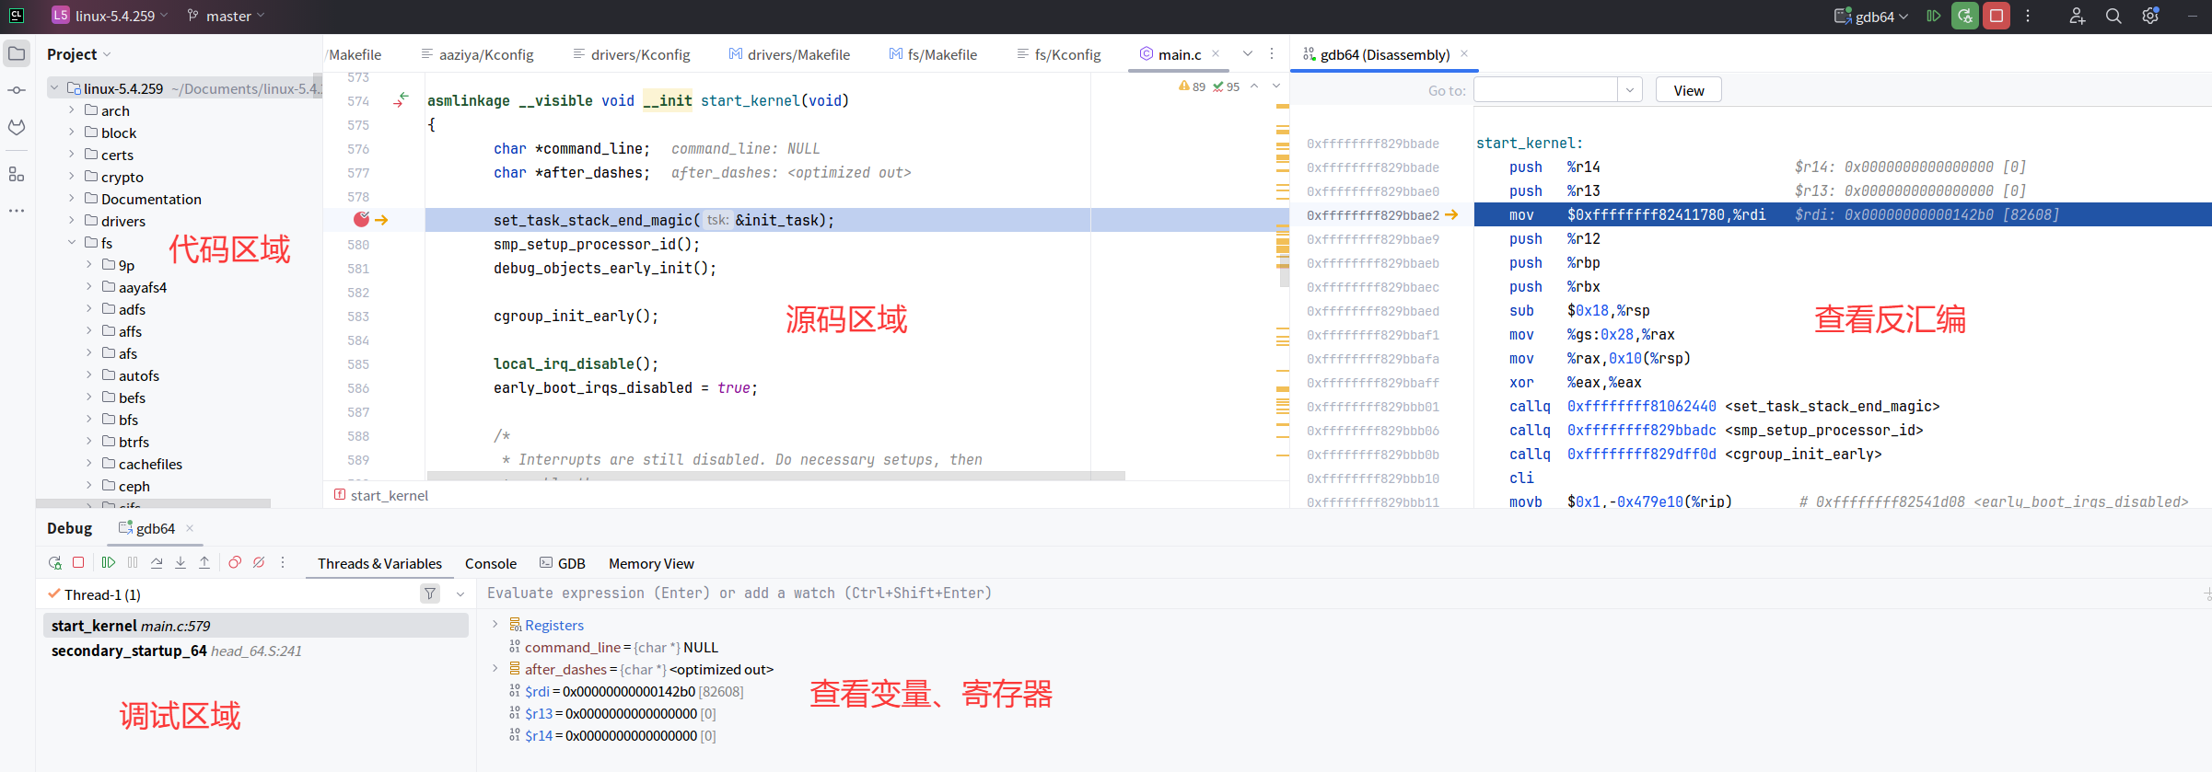Open the linux-5.4.259 project dropdown
The height and width of the screenshot is (772, 2212).
point(111,16)
